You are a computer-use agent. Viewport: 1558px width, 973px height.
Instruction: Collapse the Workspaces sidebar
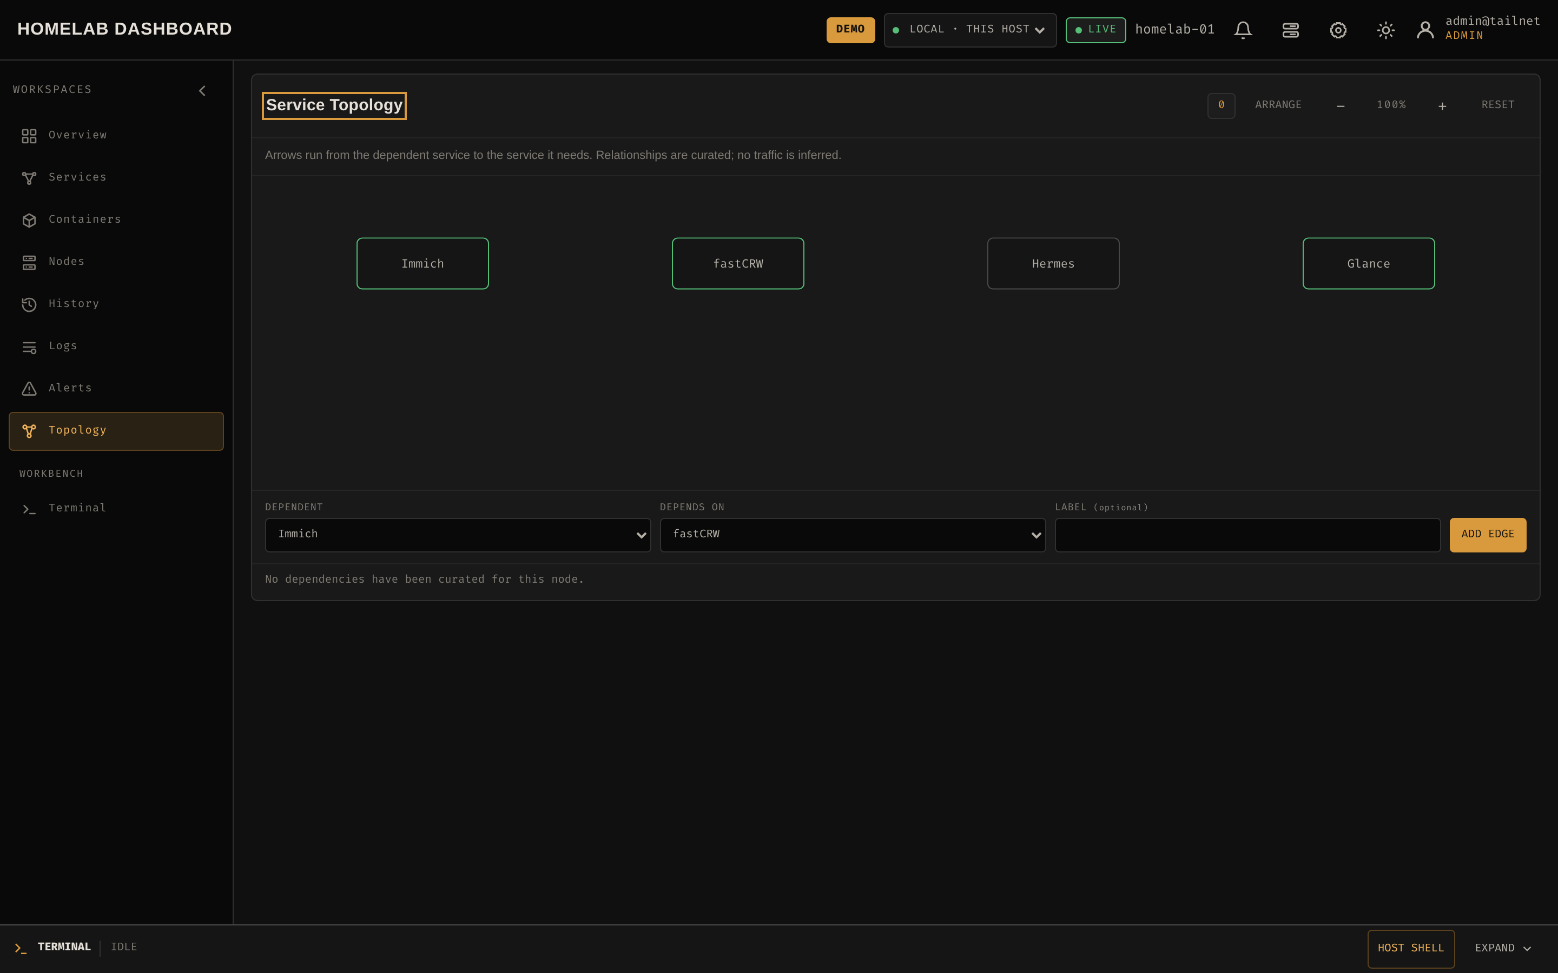[x=202, y=91]
